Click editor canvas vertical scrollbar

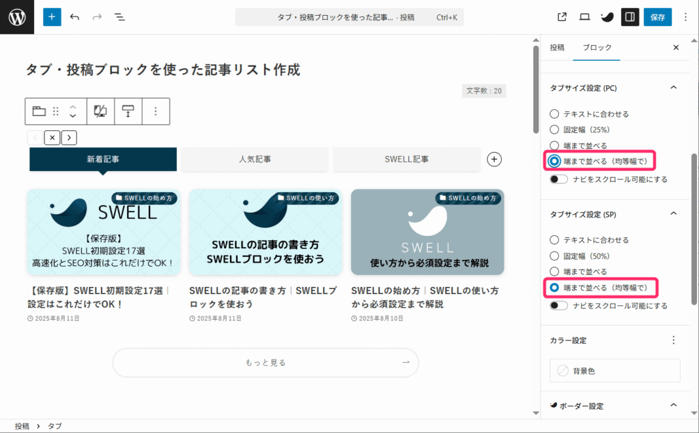536,91
